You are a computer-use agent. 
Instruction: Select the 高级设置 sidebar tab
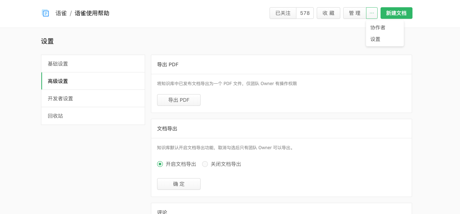click(58, 81)
